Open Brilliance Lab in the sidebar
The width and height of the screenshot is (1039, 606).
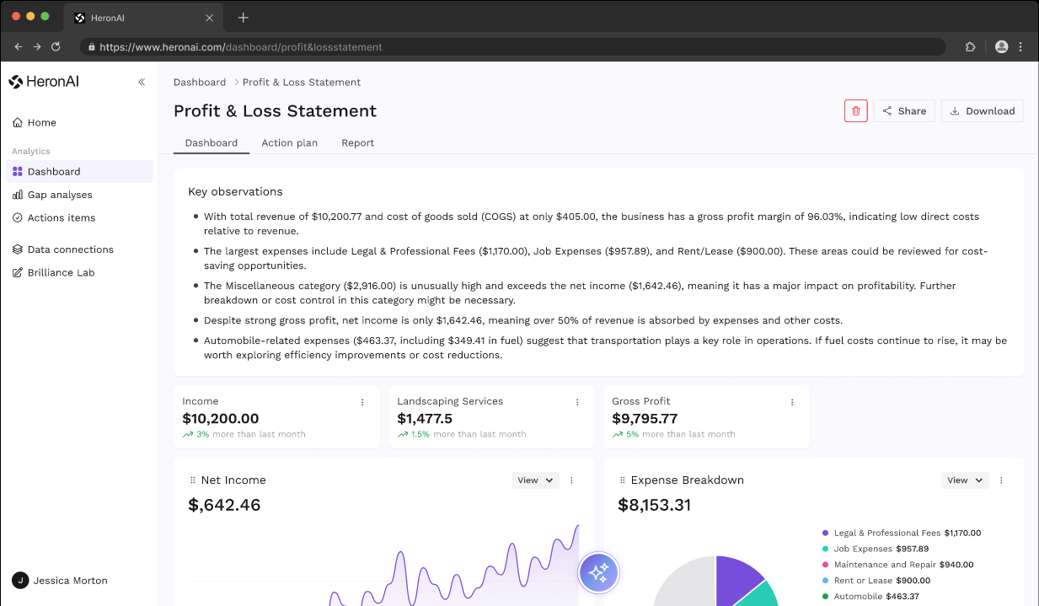(79, 272)
